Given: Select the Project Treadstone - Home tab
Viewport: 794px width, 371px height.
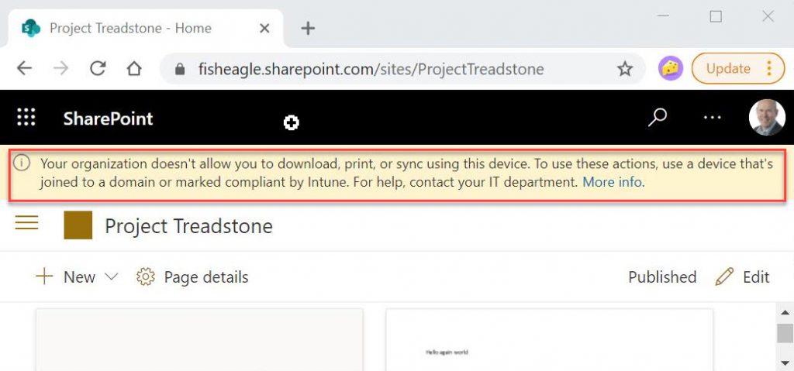Looking at the screenshot, I should point(146,29).
